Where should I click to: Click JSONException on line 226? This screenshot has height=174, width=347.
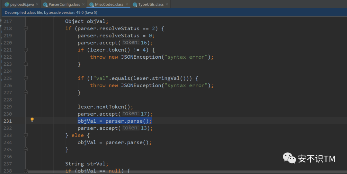click(x=141, y=86)
